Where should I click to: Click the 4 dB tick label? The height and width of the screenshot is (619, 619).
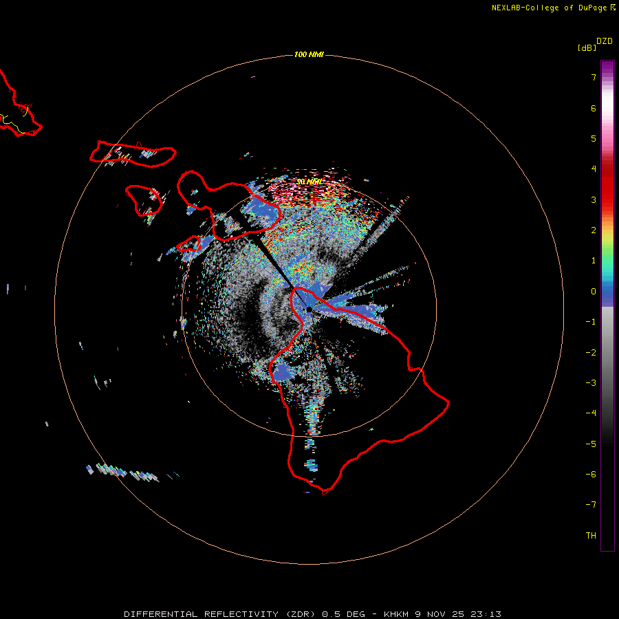pyautogui.click(x=594, y=169)
